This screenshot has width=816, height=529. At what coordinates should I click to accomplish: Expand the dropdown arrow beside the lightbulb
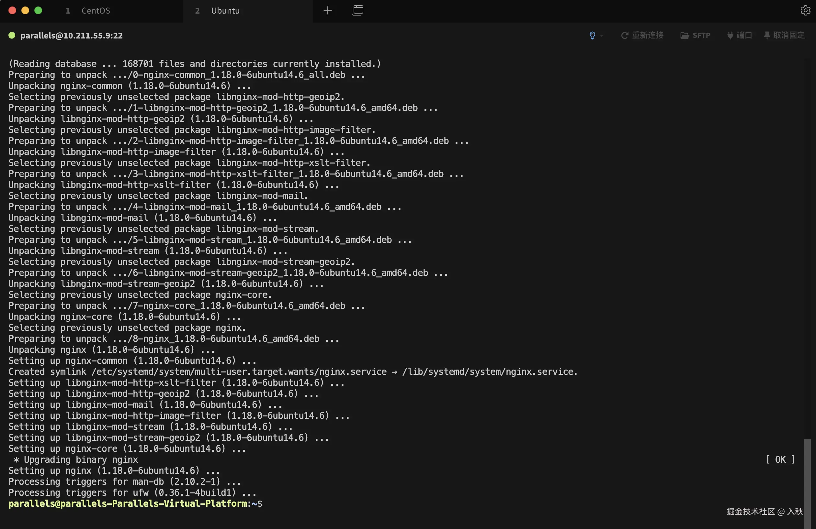pyautogui.click(x=602, y=36)
